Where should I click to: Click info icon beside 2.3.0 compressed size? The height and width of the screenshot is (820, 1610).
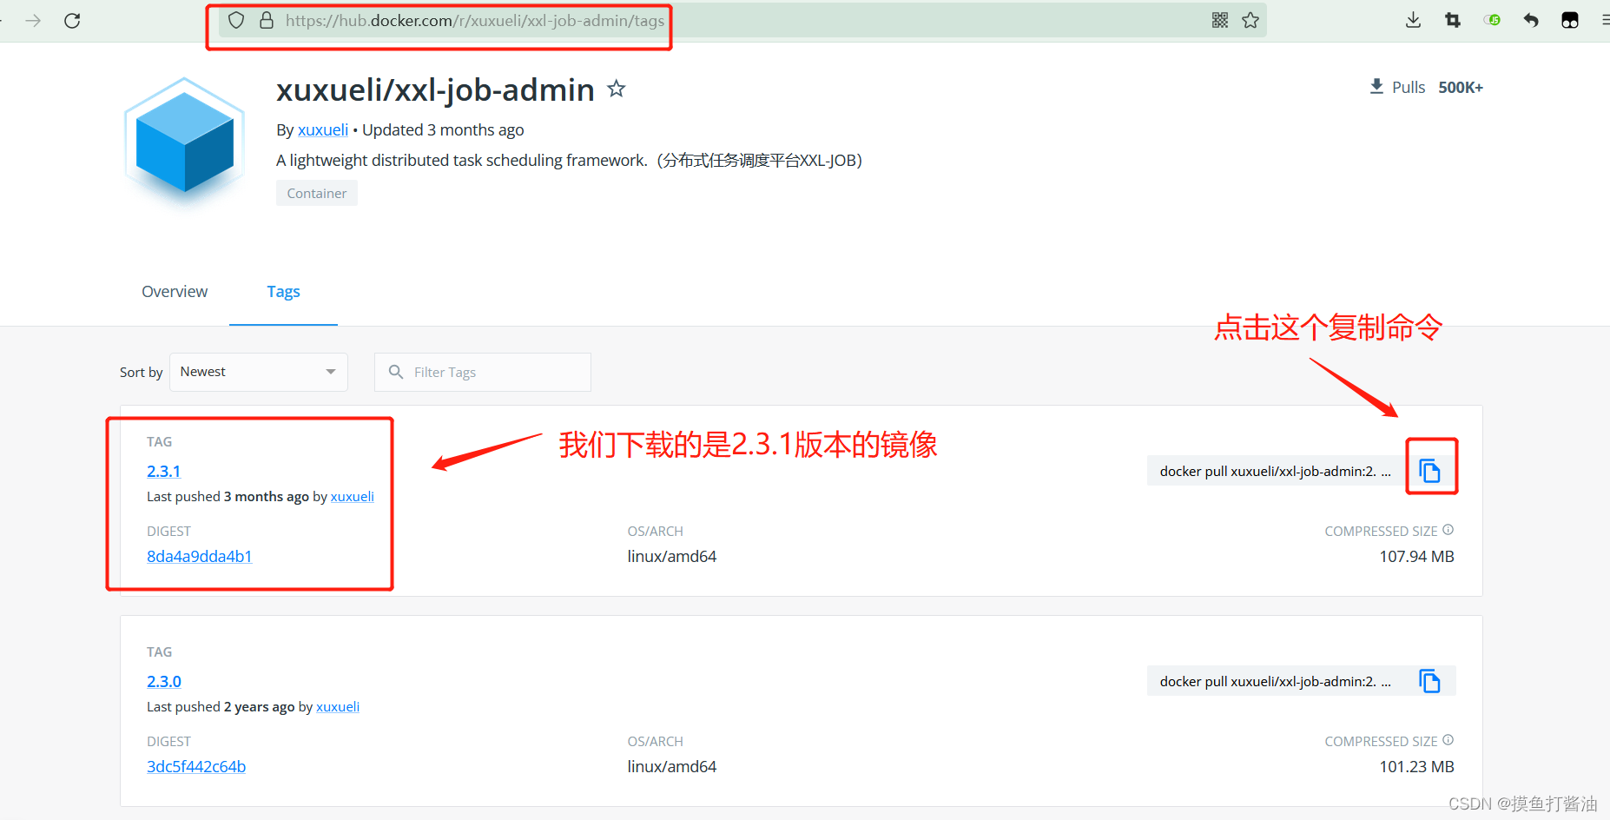1448,740
